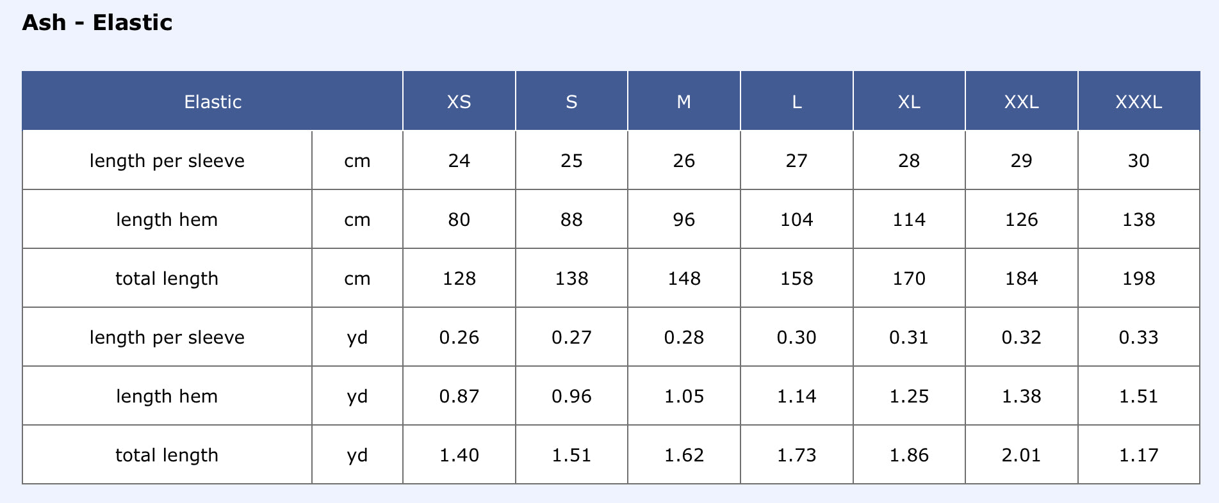1219x503 pixels.
Task: Click the "total length" yd row label
Action: [167, 455]
